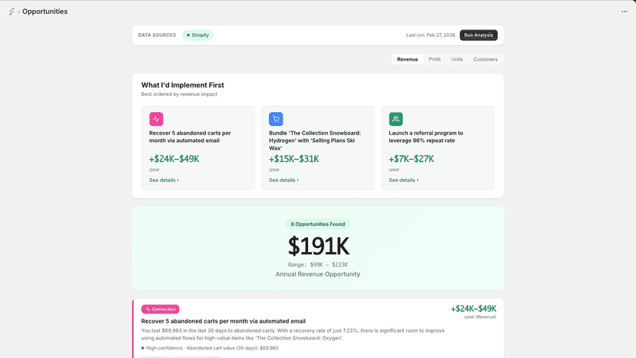Click the pink Conversion tag badge

(161, 310)
